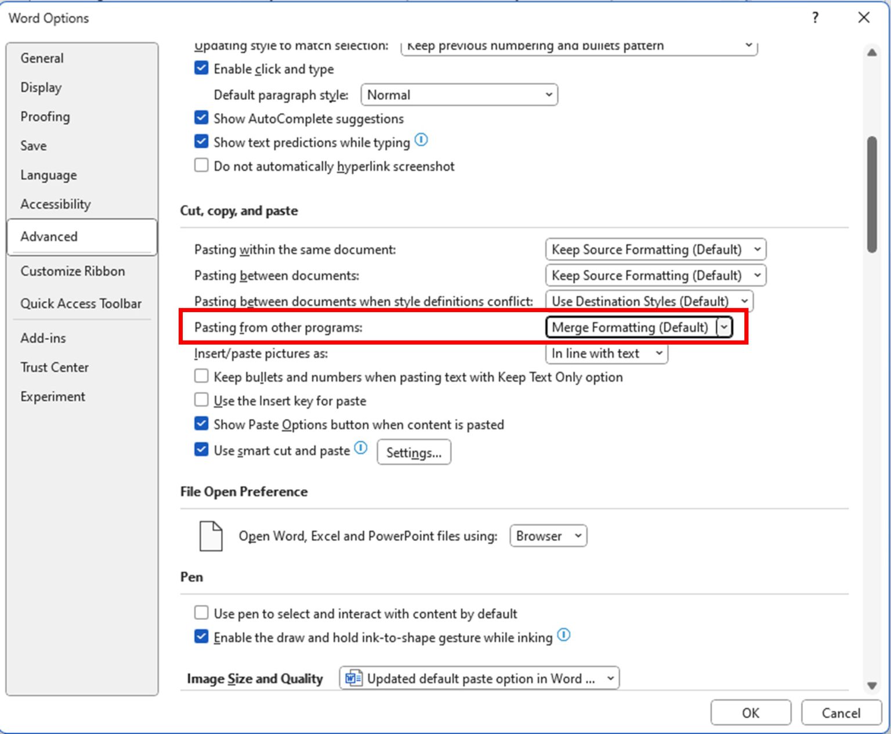Click the Settings button for smart cut and paste

coord(414,452)
